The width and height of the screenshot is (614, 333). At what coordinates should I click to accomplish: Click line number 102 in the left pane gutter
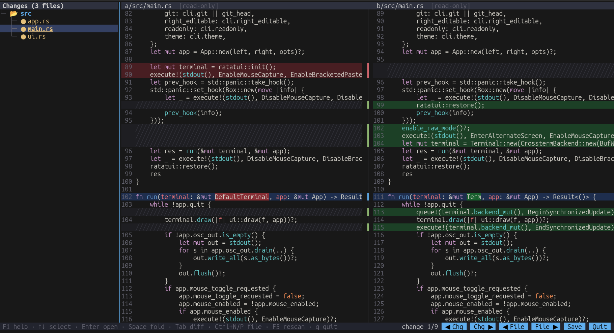click(127, 197)
